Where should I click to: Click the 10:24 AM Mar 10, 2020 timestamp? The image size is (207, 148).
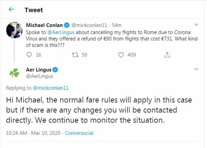(33, 133)
